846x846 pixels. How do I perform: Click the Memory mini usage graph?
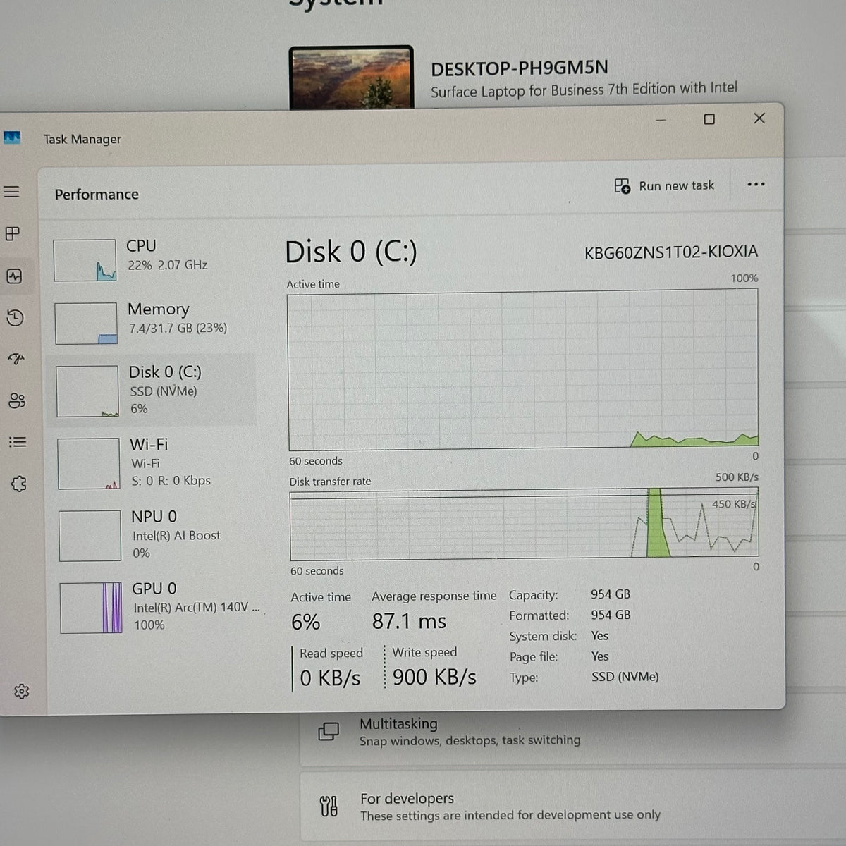[x=86, y=324]
